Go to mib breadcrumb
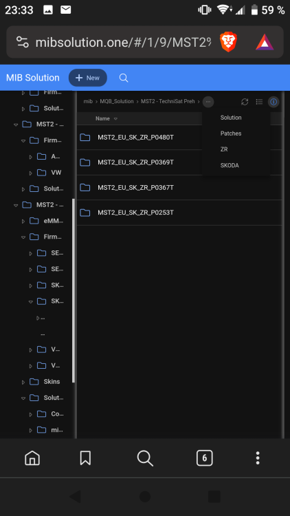This screenshot has height=516, width=290. pyautogui.click(x=88, y=101)
